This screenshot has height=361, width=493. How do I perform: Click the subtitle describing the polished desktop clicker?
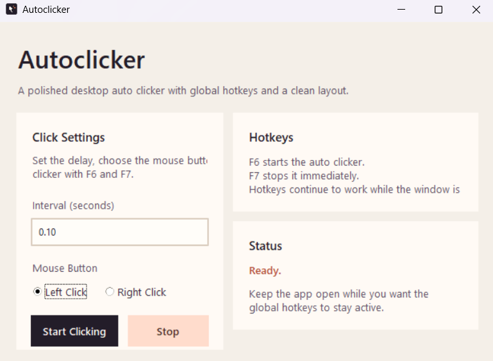[x=183, y=91]
